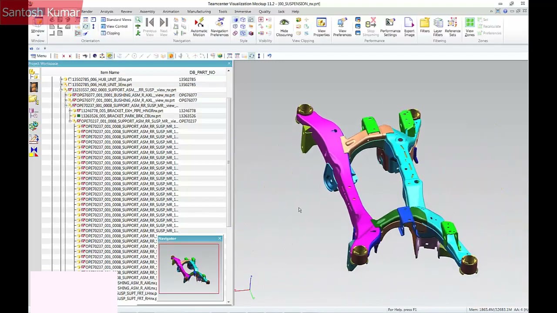Open View Properties

[x=322, y=27]
